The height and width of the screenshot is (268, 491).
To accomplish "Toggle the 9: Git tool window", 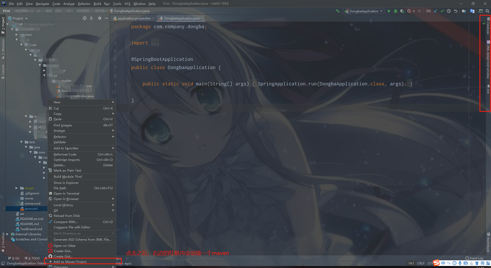I will coord(14,258).
